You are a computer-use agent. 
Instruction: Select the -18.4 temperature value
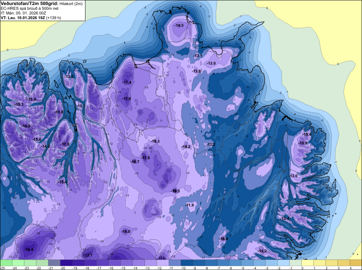(29, 249)
